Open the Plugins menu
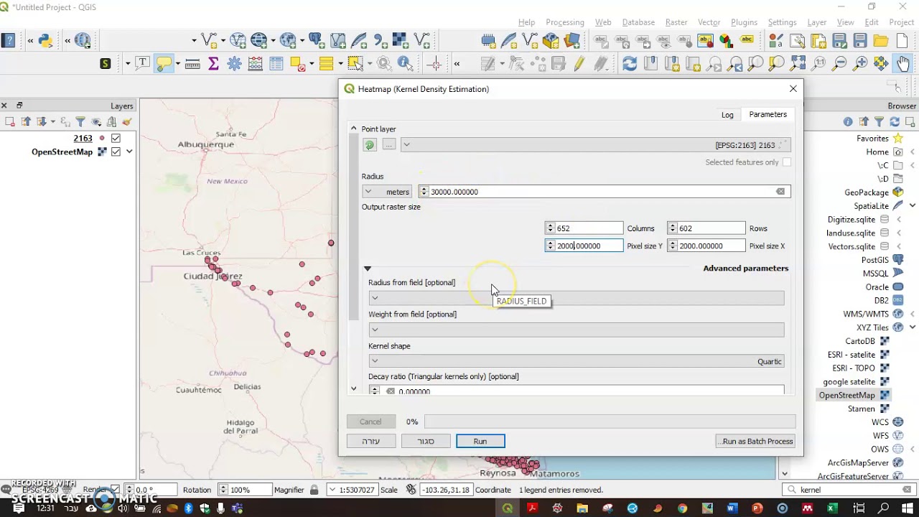This screenshot has width=919, height=517. (x=745, y=22)
